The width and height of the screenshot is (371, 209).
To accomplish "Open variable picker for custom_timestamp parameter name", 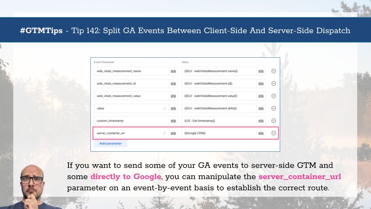I will [x=174, y=121].
